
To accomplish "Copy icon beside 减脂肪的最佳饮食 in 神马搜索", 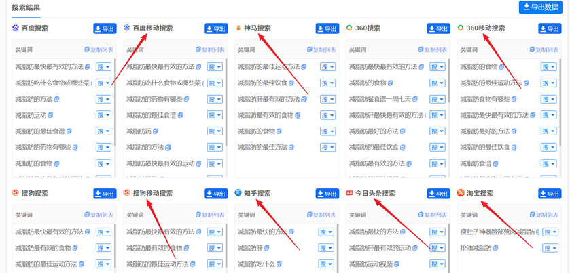I will pos(291,83).
